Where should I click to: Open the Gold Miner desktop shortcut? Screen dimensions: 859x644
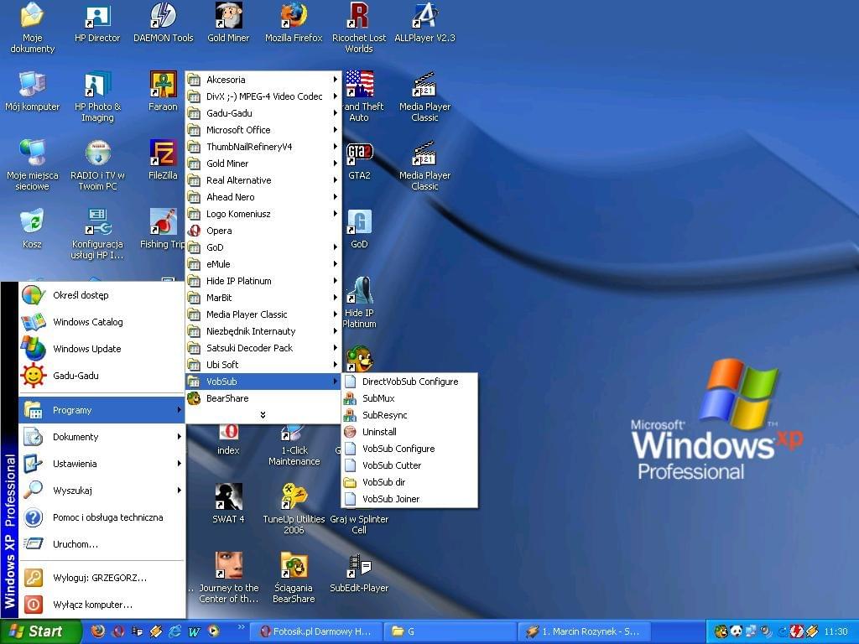coord(228,17)
